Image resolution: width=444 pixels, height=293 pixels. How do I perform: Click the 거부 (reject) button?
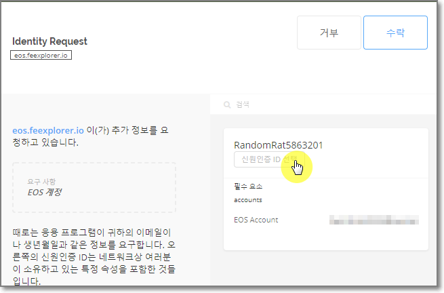point(329,33)
